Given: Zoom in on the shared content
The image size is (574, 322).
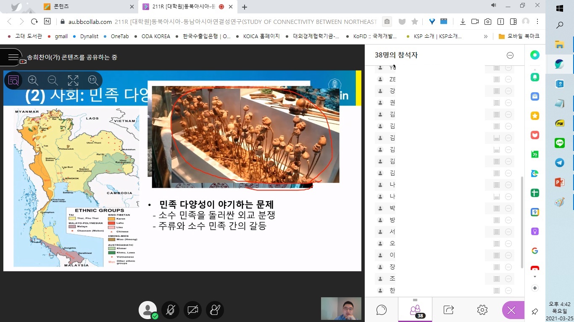Looking at the screenshot, I should pos(33,80).
